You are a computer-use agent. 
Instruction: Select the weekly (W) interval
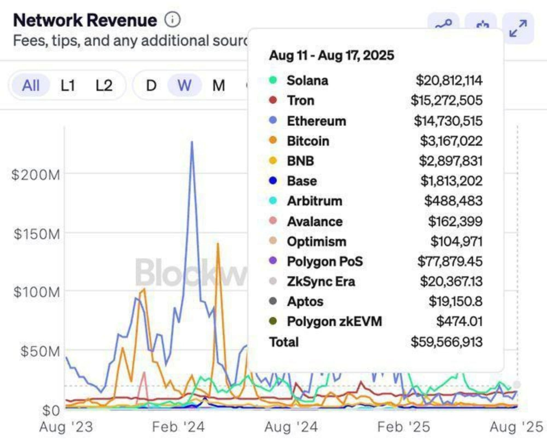pos(184,85)
